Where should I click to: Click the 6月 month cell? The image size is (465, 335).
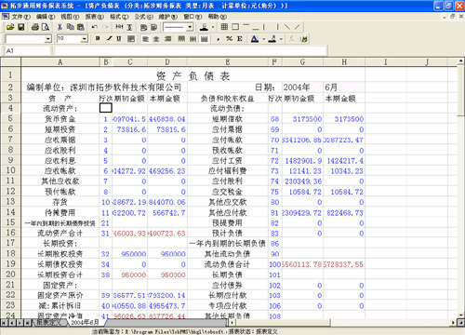[344, 87]
